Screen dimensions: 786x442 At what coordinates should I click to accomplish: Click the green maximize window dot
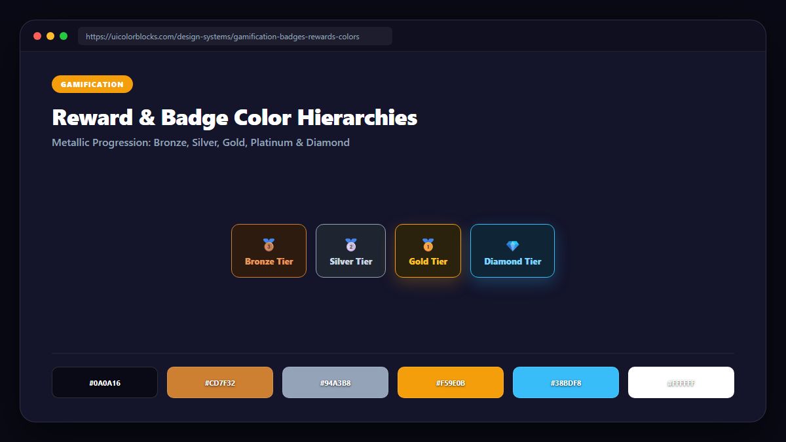[x=64, y=36]
